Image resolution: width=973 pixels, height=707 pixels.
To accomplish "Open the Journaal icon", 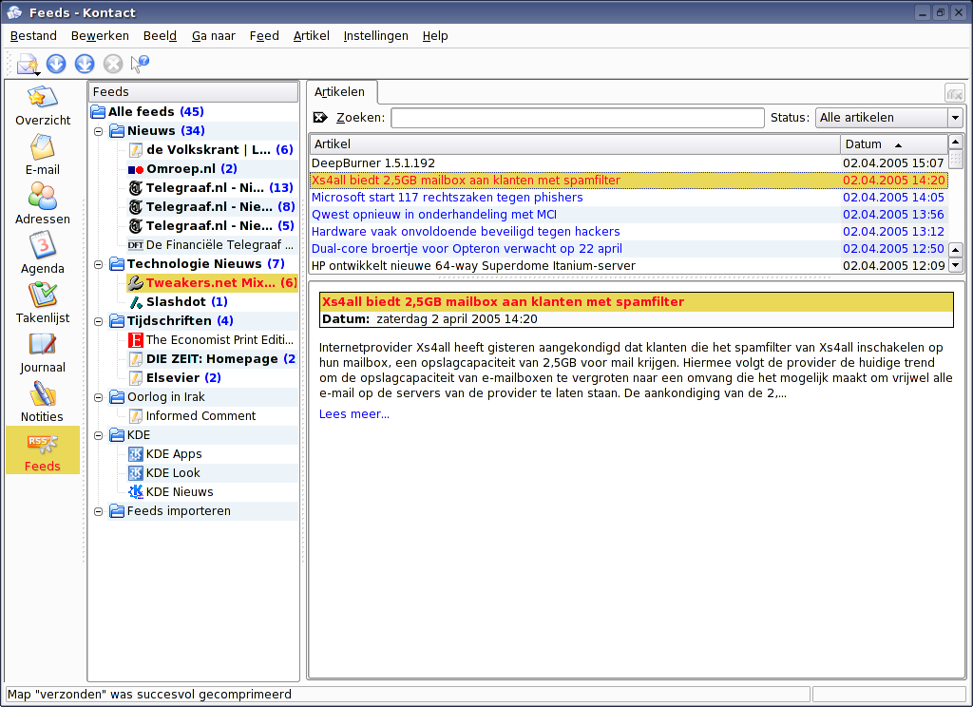I will click(42, 345).
